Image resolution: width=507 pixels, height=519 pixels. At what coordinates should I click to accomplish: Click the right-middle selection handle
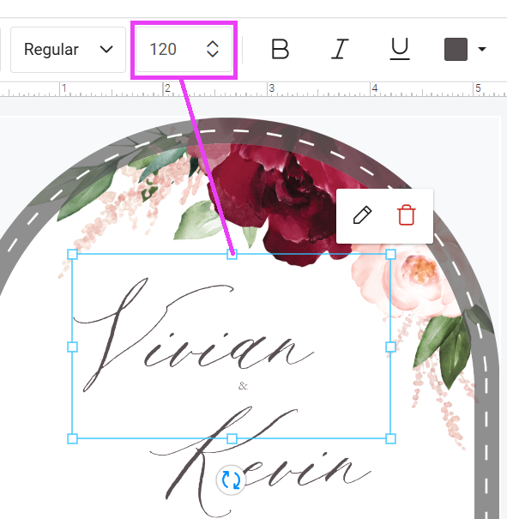tap(391, 347)
